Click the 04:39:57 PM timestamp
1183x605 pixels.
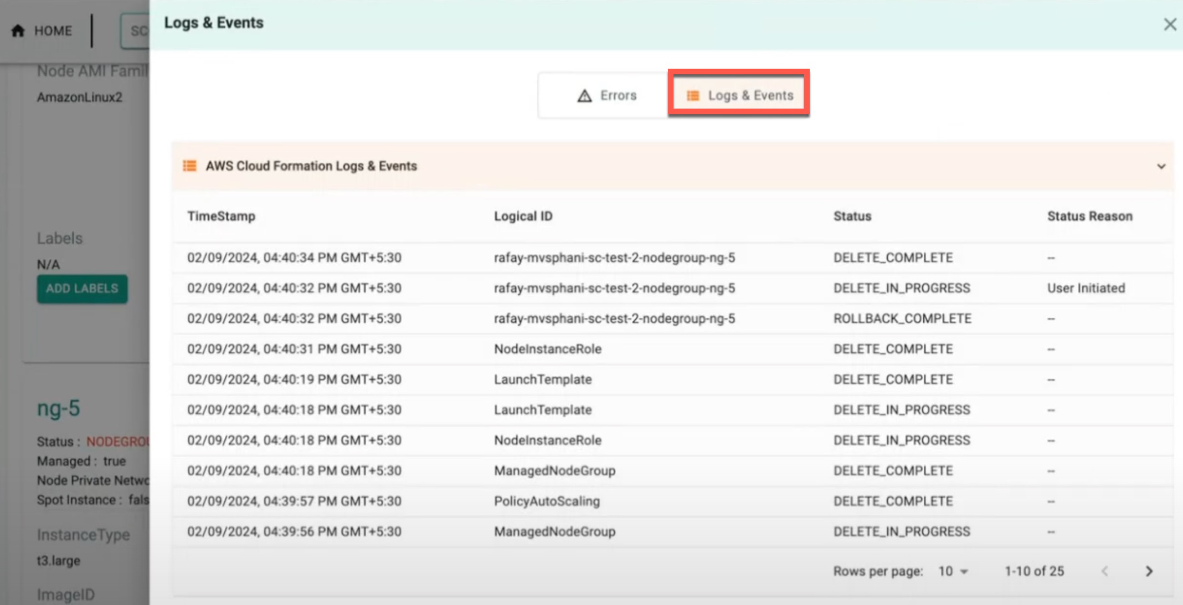(294, 501)
